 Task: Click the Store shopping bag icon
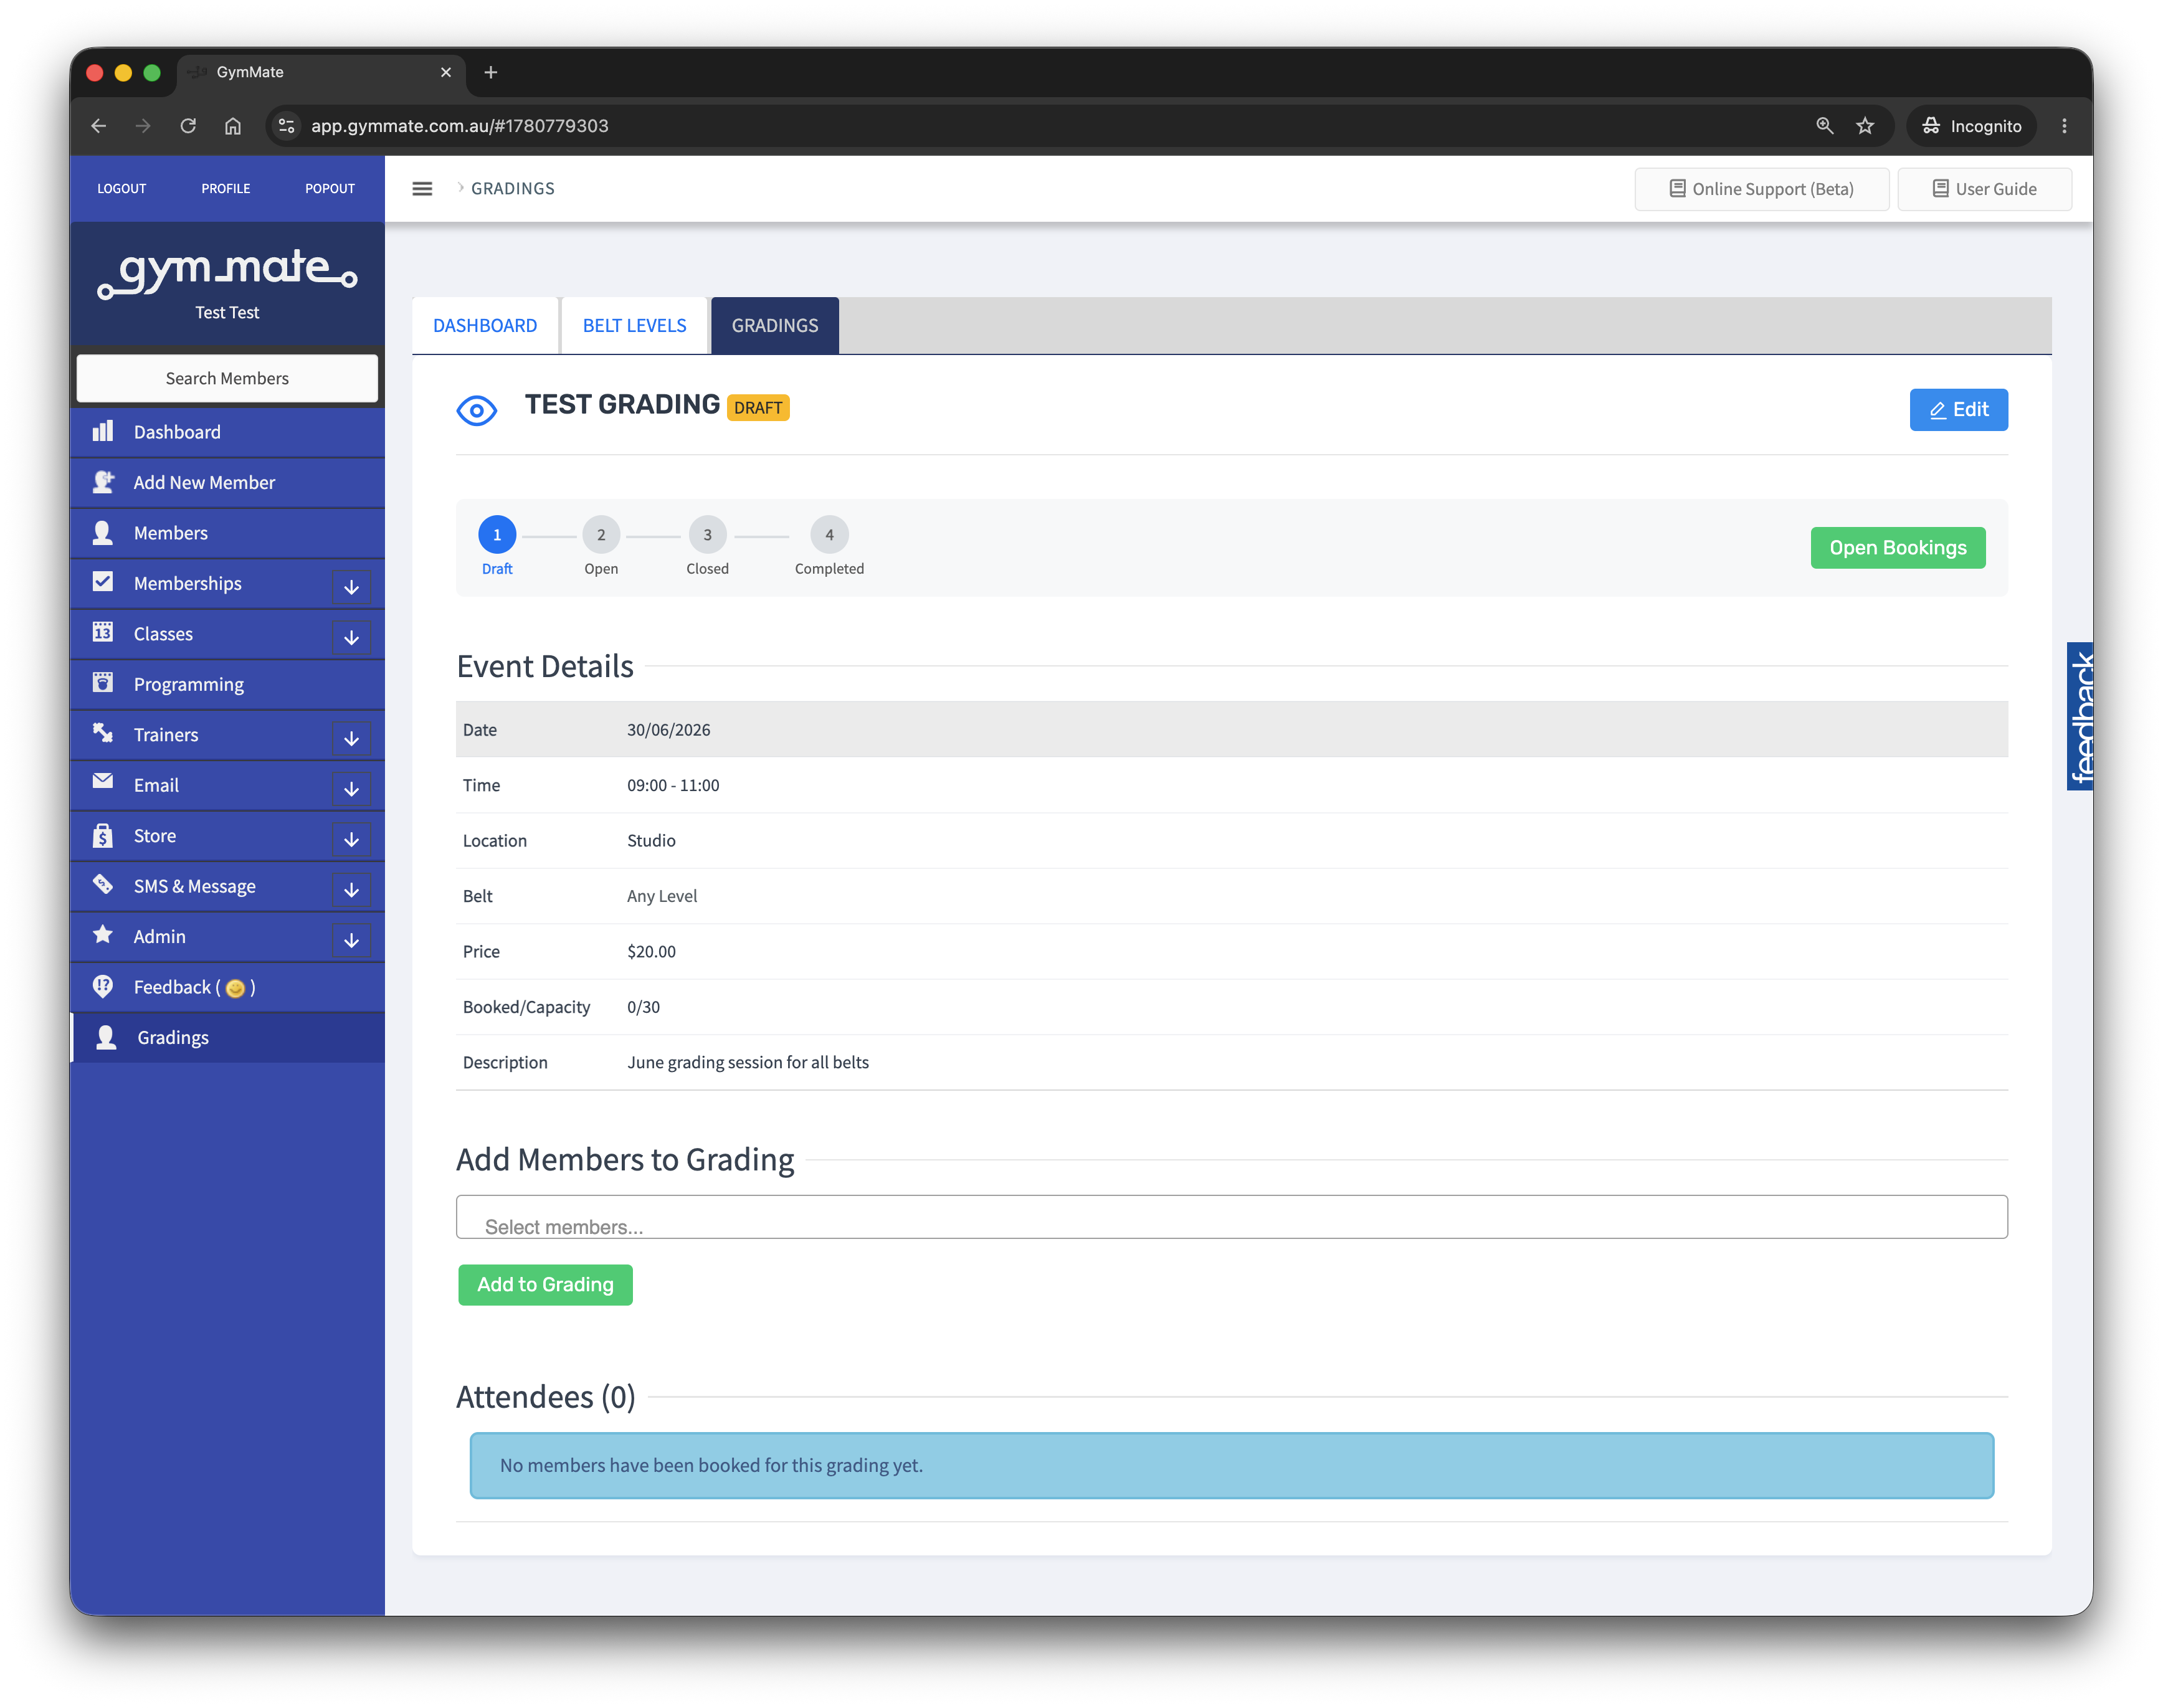coord(103,835)
